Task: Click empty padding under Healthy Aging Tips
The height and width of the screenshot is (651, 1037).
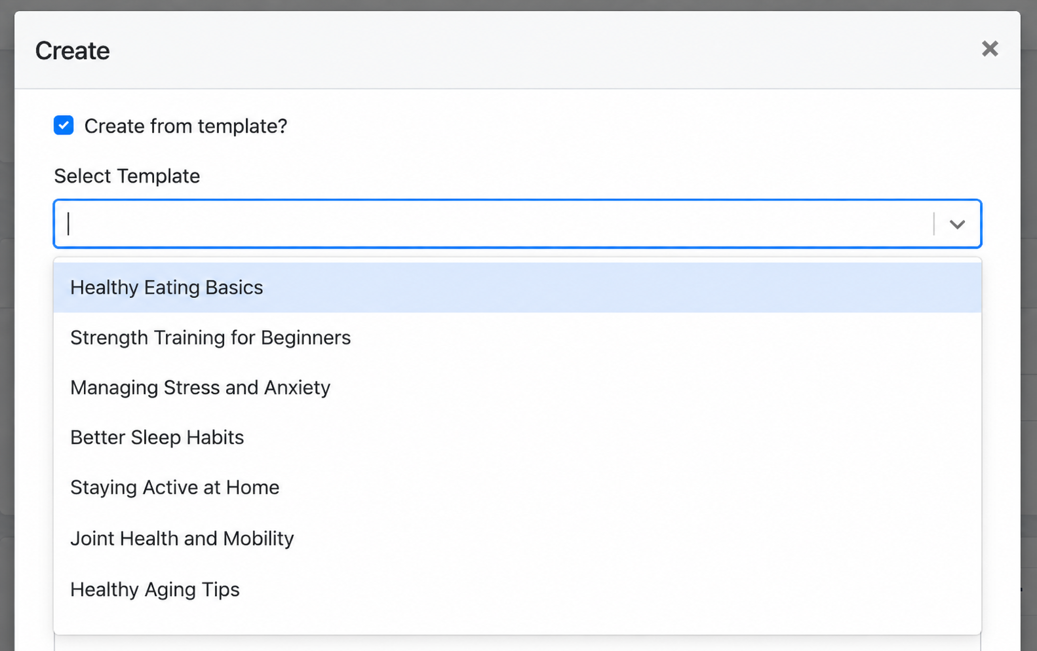Action: pos(517,624)
